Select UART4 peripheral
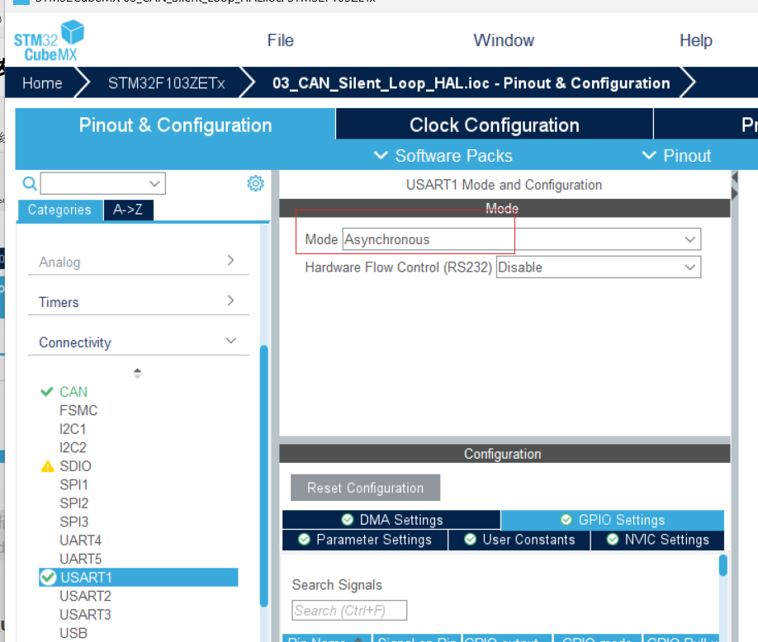758x642 pixels. pos(80,540)
